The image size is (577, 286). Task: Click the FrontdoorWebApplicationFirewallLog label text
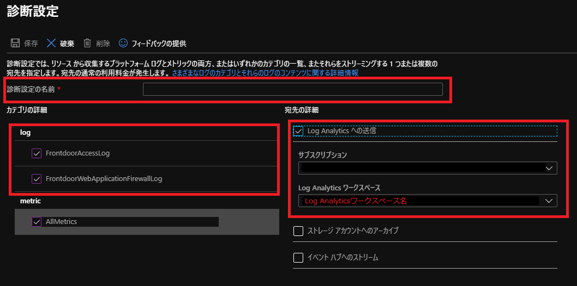(104, 179)
